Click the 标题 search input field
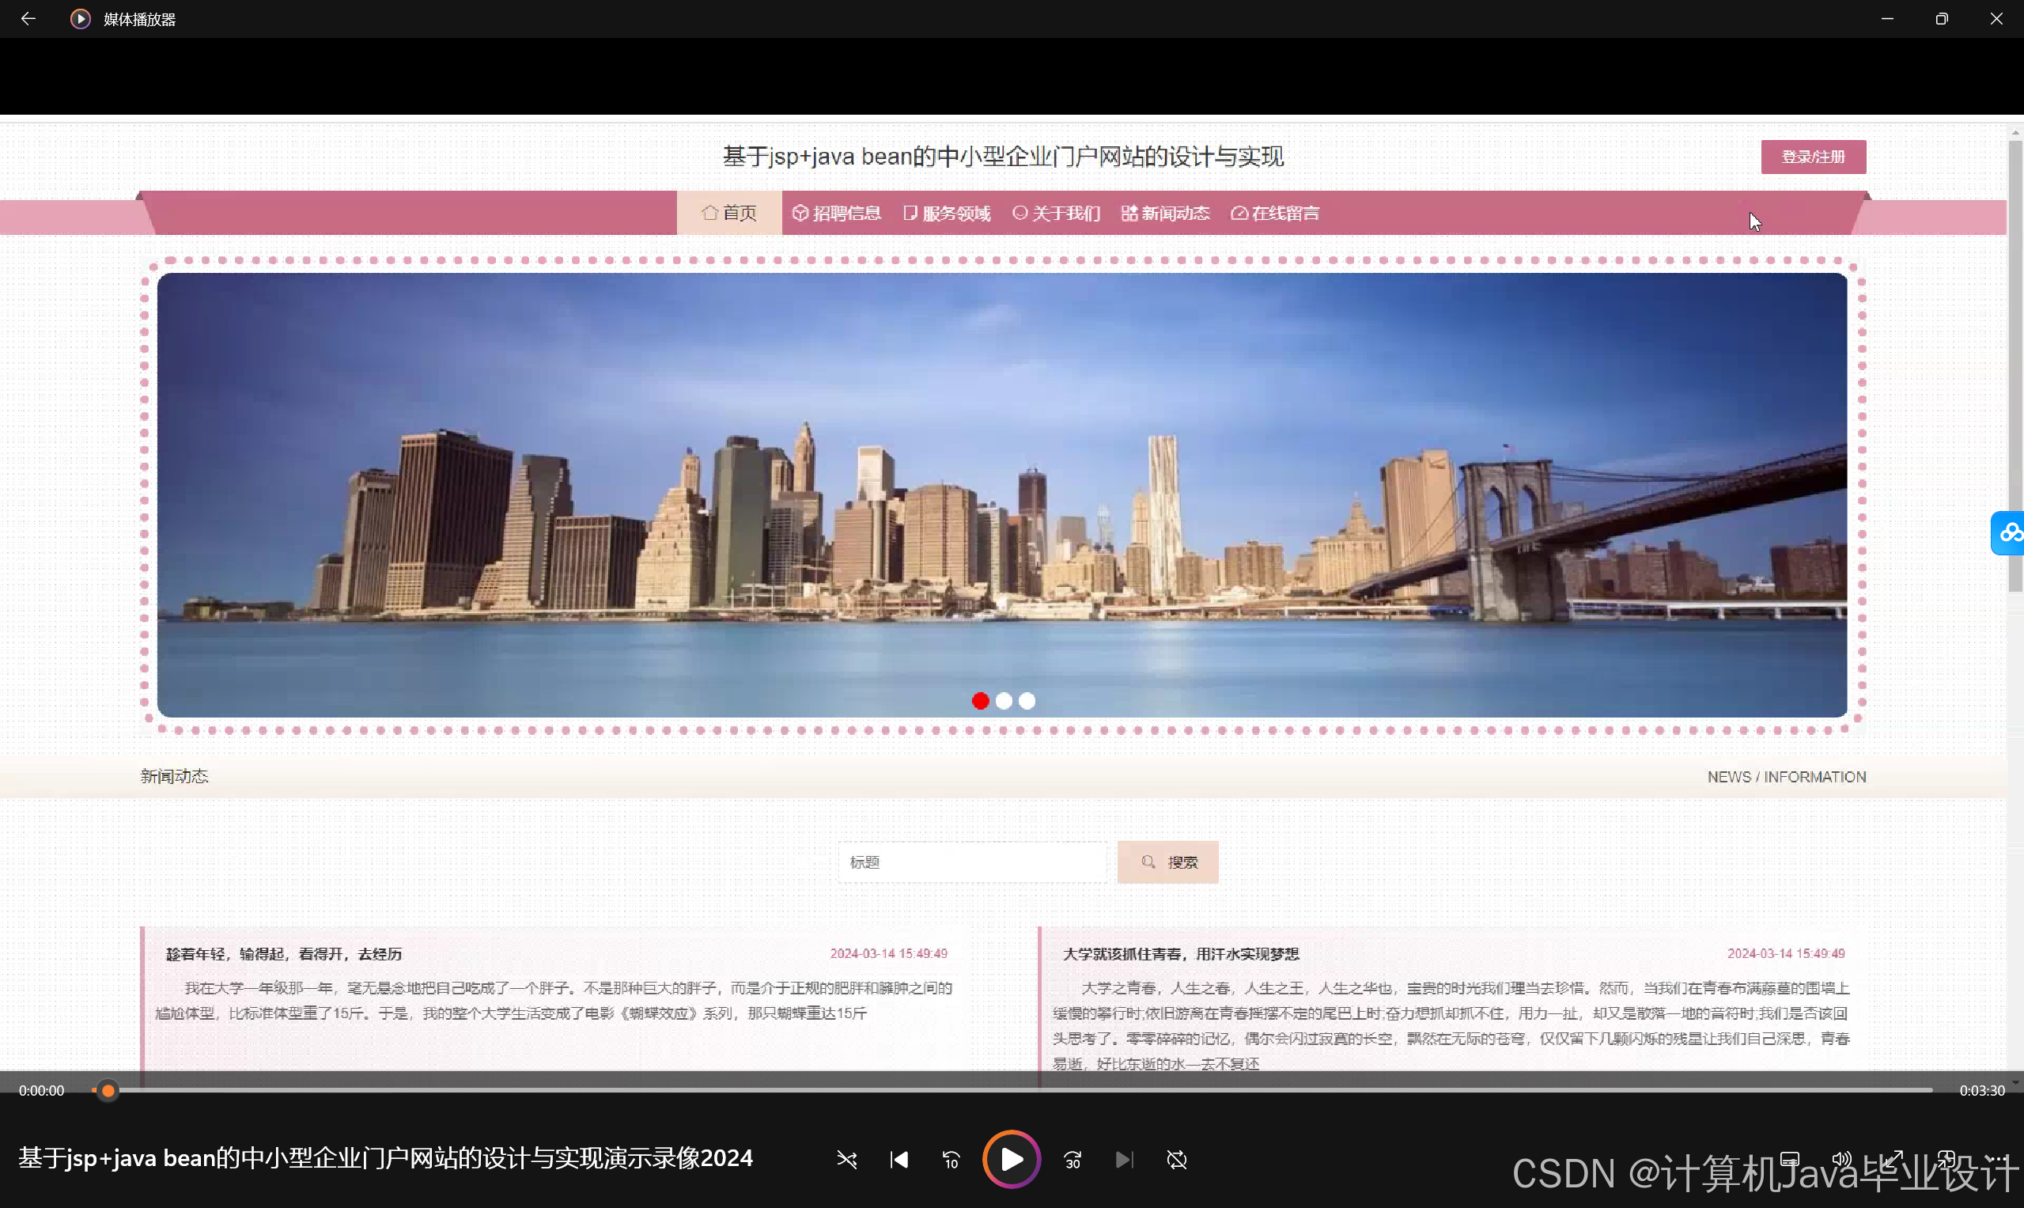Viewport: 2024px width, 1208px height. [x=972, y=862]
